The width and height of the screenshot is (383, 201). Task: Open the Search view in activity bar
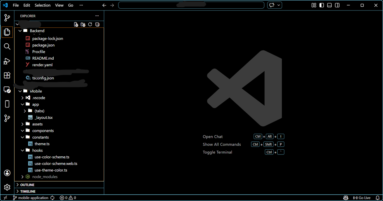point(7,47)
